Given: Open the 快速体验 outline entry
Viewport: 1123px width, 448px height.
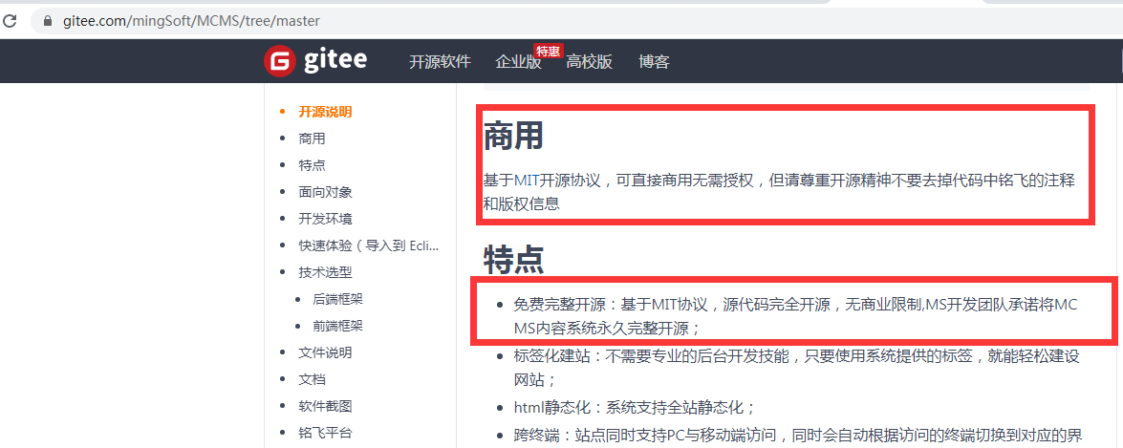Looking at the screenshot, I should 368,245.
